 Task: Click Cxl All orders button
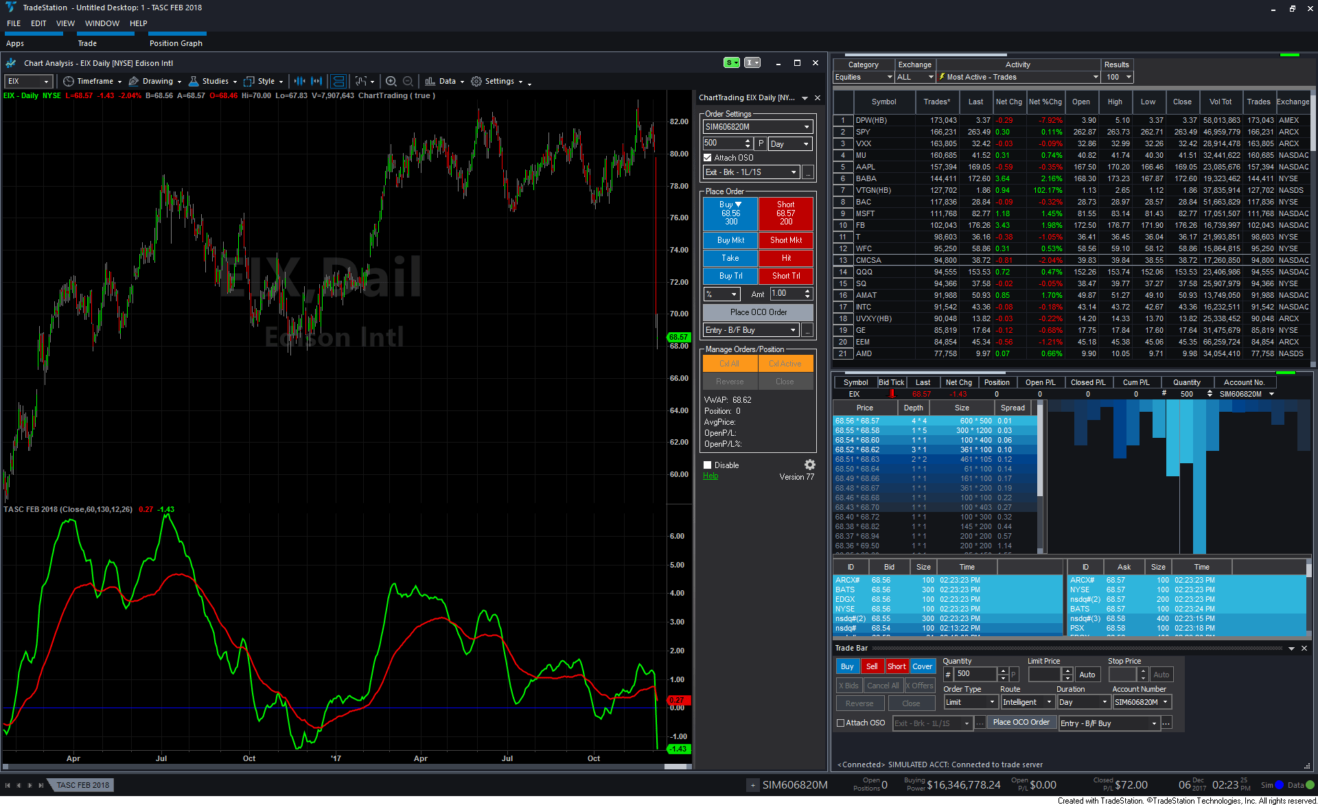730,364
